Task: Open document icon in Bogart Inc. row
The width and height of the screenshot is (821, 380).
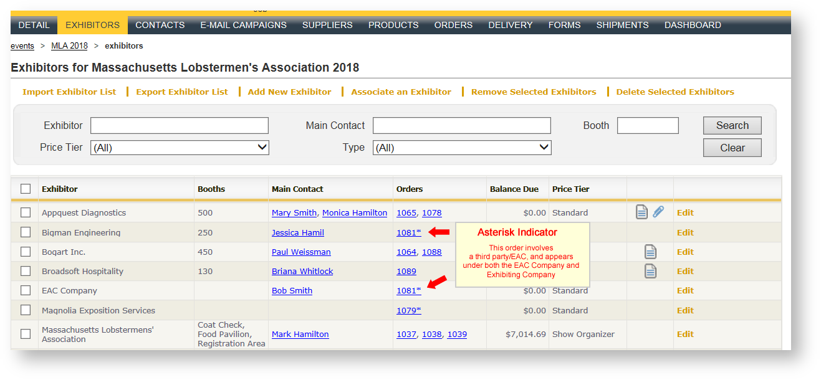Action: pos(650,252)
